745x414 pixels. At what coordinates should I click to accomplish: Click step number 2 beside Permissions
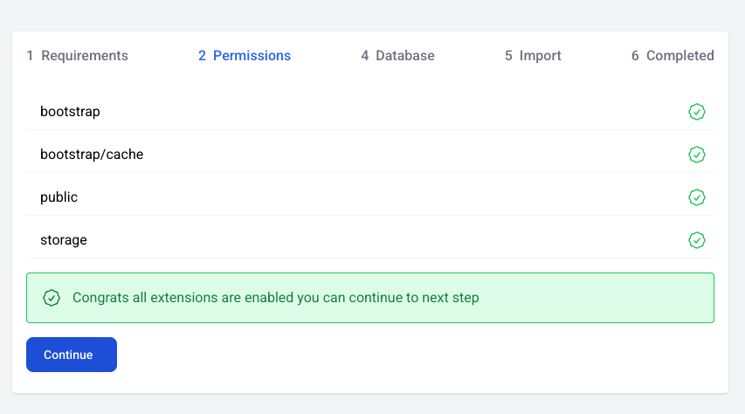(x=202, y=56)
